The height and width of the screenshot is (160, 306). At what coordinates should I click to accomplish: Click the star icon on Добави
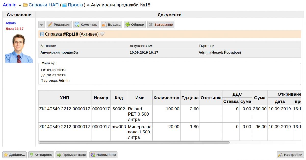coord(6,155)
